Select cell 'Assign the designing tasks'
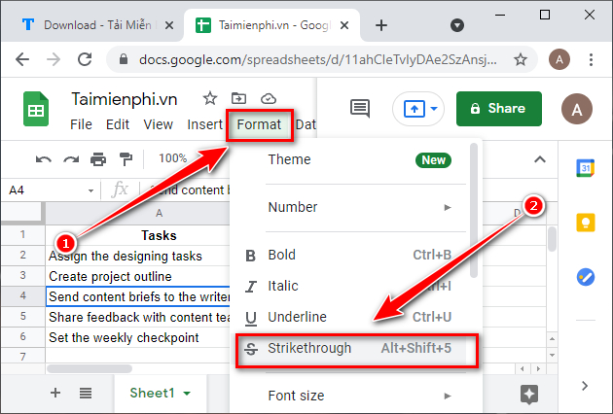613x414 pixels. pos(137,256)
